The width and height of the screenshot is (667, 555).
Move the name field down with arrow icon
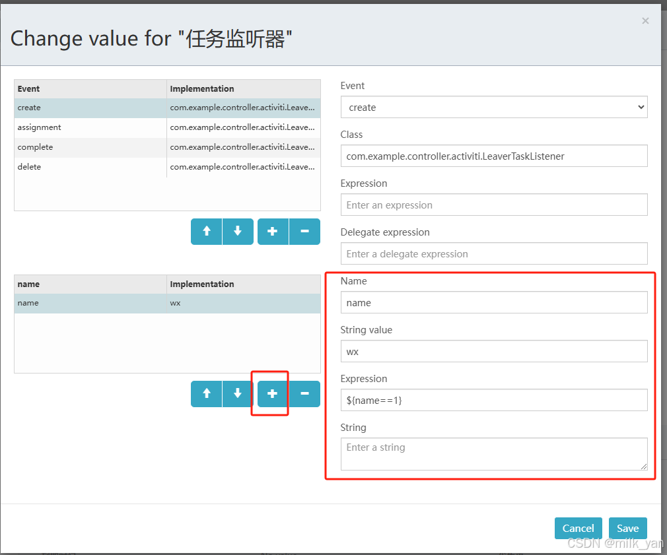[x=238, y=393]
